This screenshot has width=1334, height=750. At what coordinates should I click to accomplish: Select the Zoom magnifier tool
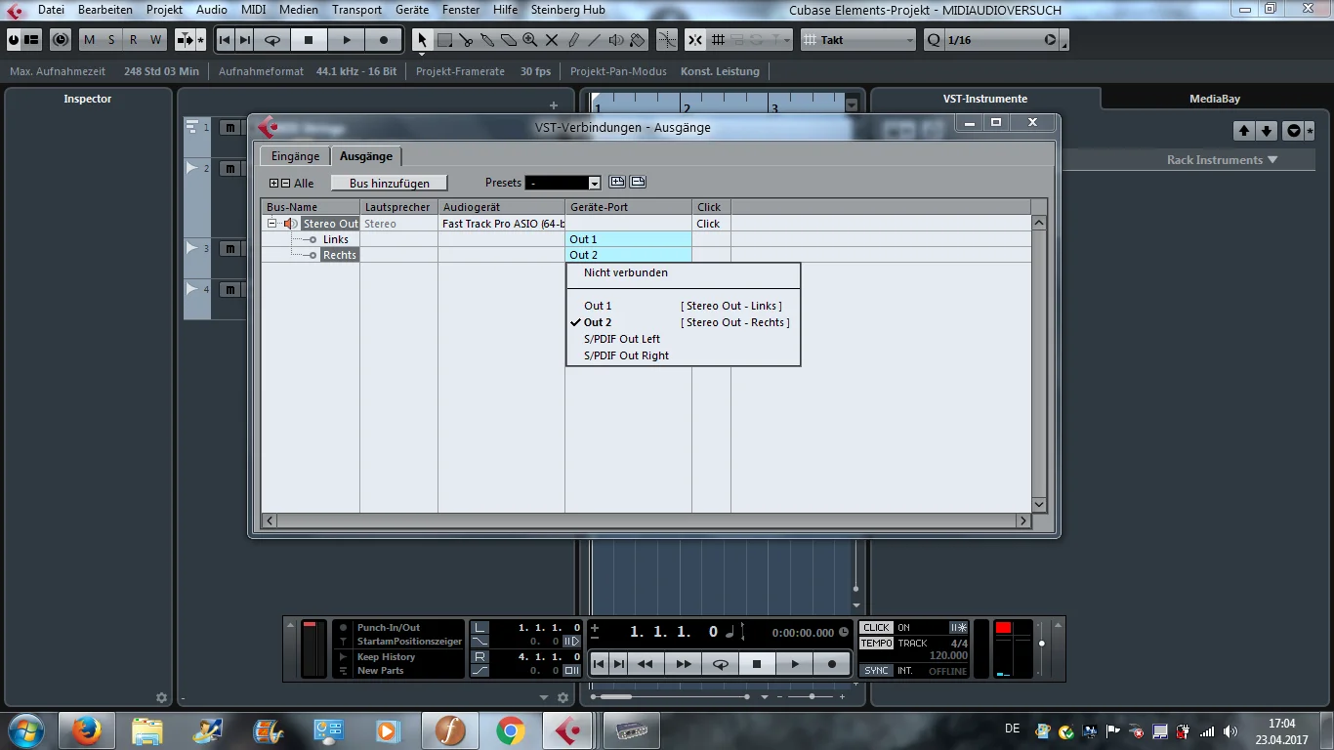click(x=530, y=40)
